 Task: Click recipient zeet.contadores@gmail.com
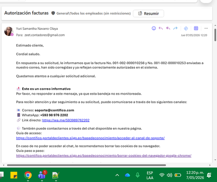[x=45, y=35]
